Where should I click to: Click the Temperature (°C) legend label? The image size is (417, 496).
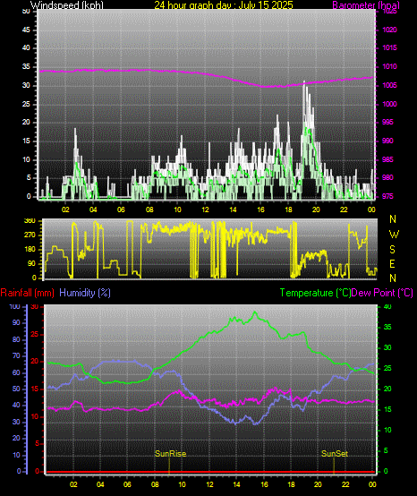315,293
